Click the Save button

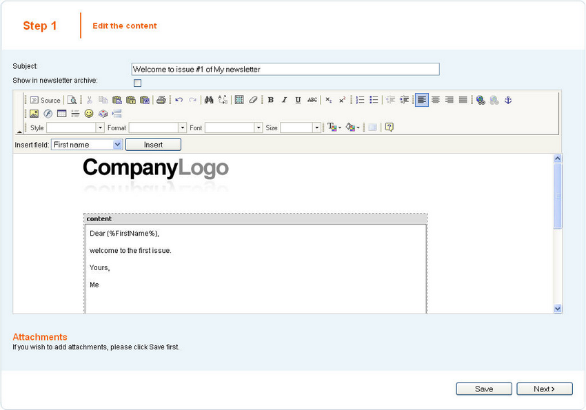(x=484, y=389)
